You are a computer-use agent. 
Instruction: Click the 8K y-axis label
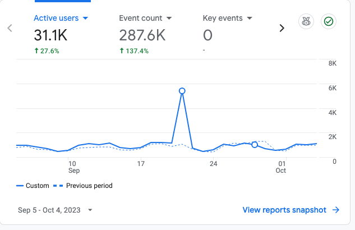click(x=333, y=63)
